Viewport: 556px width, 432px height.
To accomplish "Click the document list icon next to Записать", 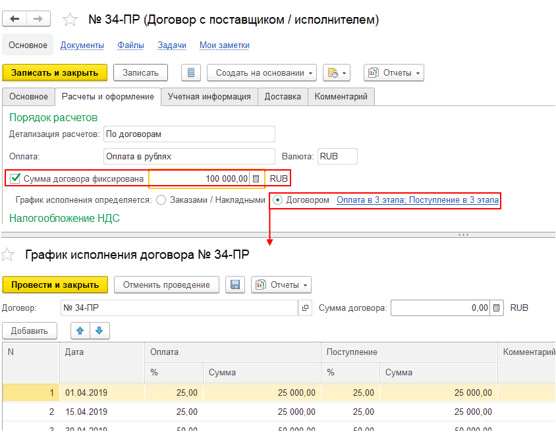I will click(190, 72).
